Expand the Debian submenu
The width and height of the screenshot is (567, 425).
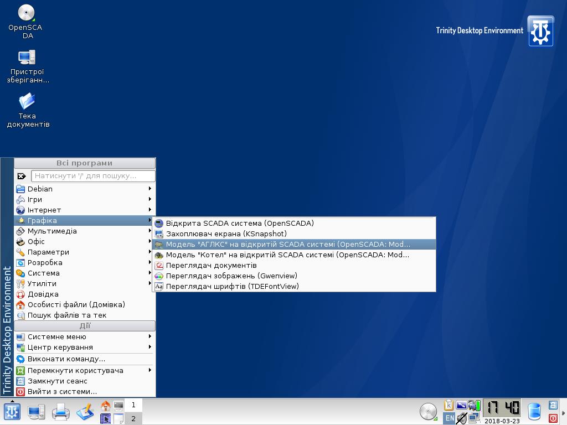[83, 189]
